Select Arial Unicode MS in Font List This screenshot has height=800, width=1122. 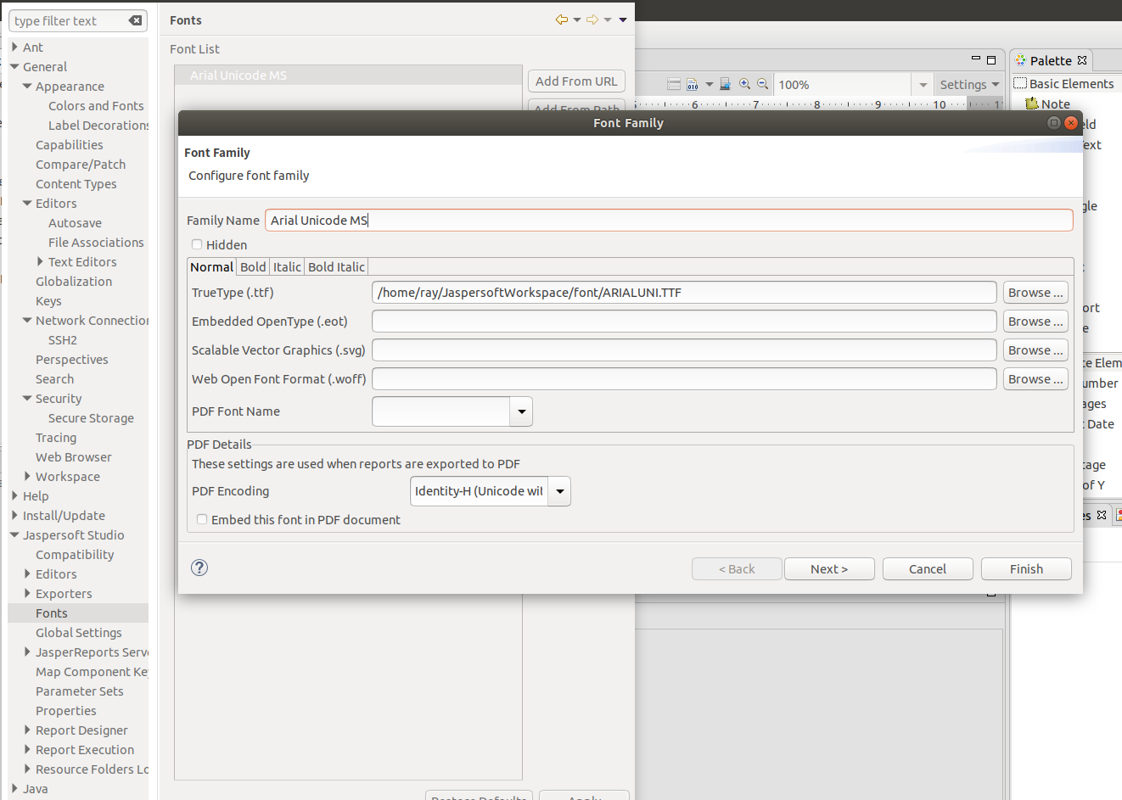coord(348,75)
